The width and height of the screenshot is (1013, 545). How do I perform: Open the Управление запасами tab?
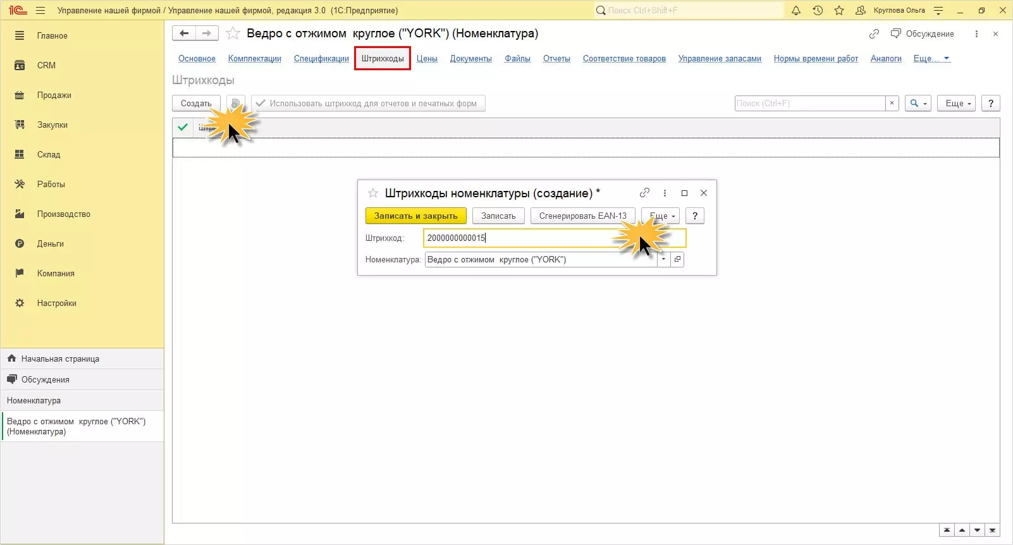(x=720, y=59)
